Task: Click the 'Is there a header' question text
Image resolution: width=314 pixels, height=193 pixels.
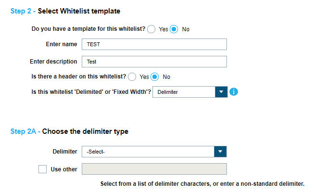Action: pos(79,77)
